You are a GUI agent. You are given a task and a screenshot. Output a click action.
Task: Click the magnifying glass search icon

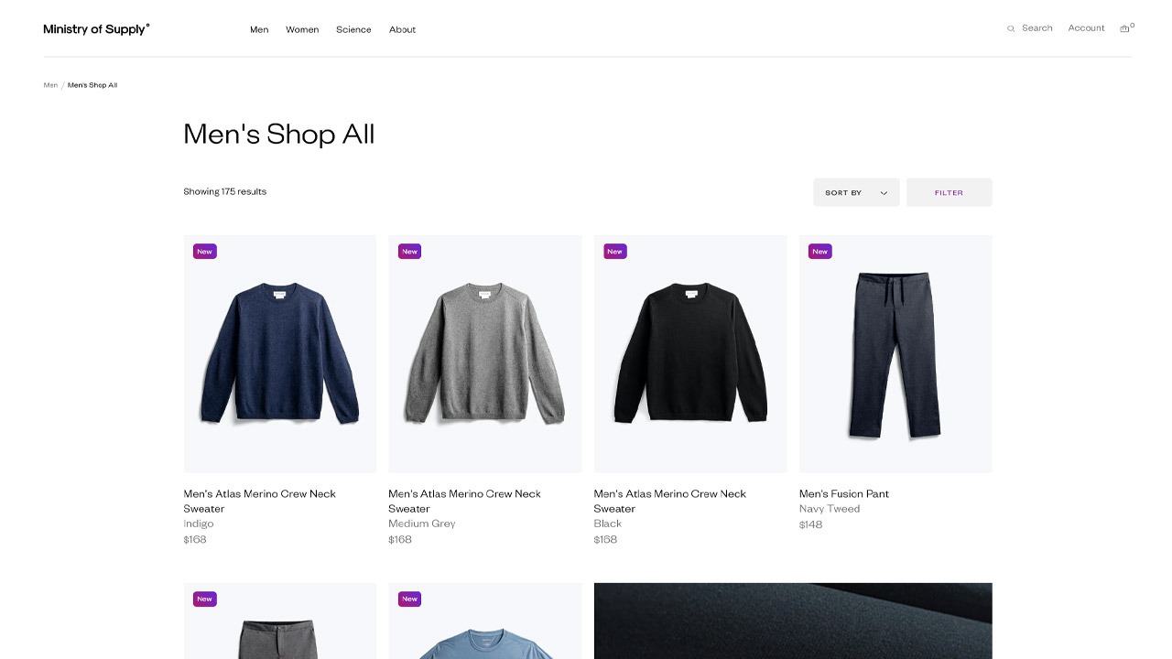(x=1011, y=27)
